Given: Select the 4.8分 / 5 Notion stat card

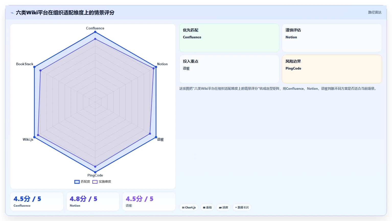Looking at the screenshot, I should (x=93, y=202).
